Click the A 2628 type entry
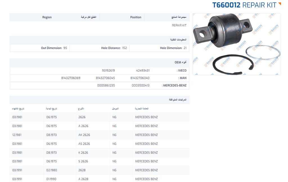The image size is (288, 182). point(83,179)
